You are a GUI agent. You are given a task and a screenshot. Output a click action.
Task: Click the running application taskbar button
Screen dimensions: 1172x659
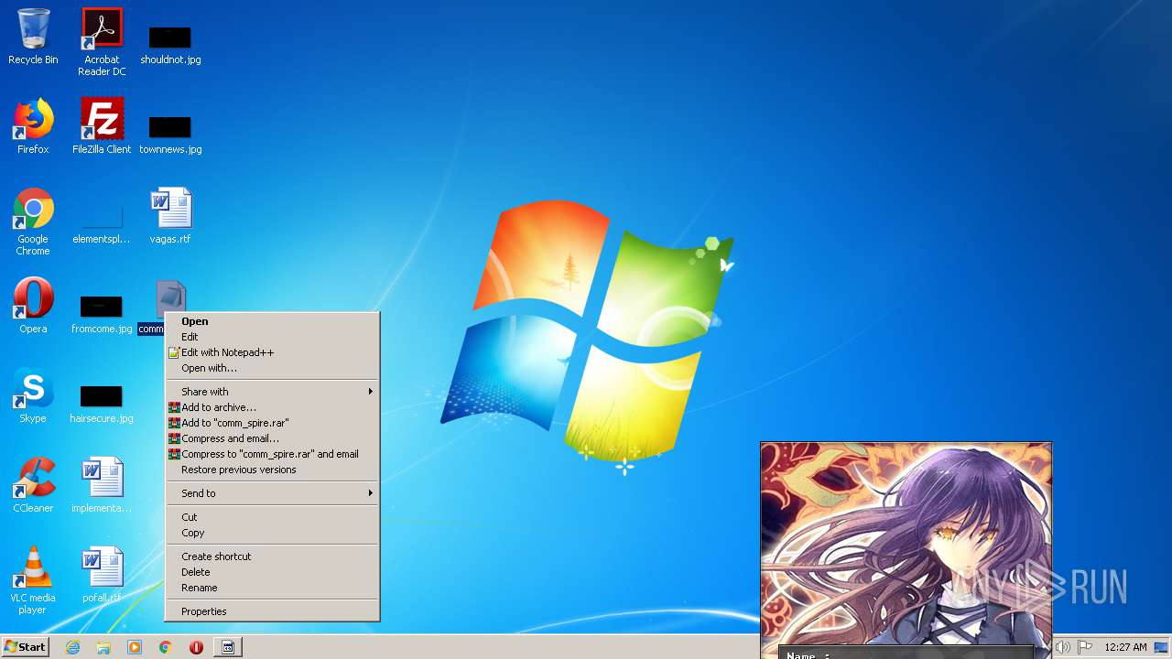(x=228, y=647)
